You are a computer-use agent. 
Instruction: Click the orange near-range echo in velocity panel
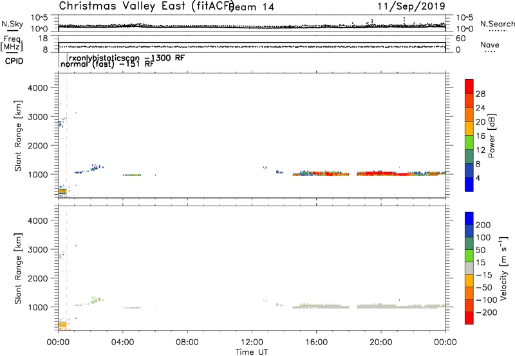pyautogui.click(x=62, y=325)
